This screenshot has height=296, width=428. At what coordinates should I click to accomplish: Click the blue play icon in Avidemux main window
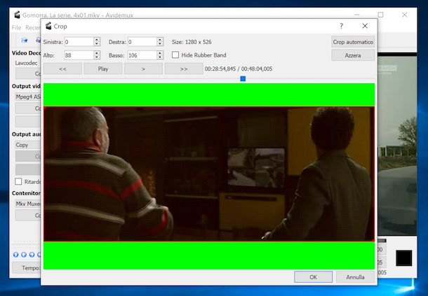click(15, 255)
